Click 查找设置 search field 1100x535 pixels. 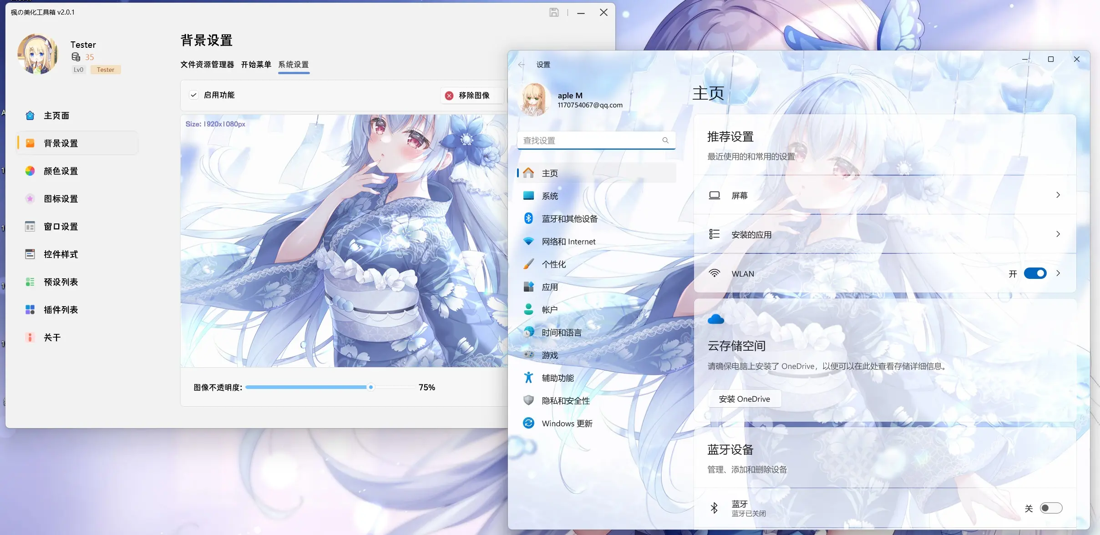coord(596,141)
